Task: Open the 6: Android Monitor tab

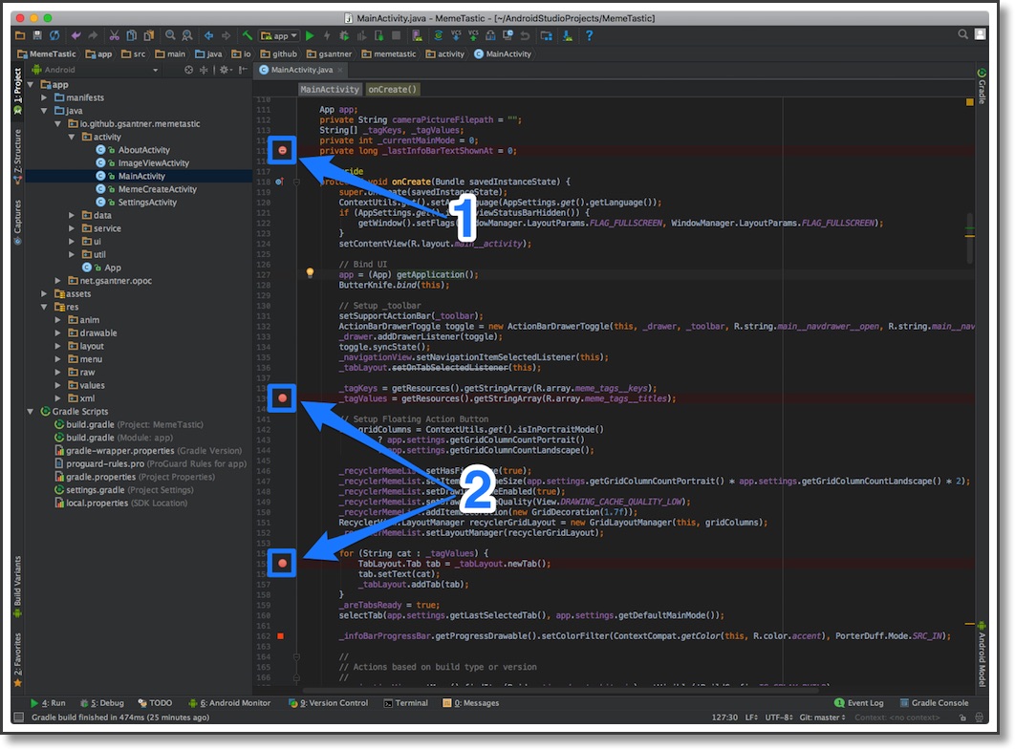Action: click(x=229, y=703)
